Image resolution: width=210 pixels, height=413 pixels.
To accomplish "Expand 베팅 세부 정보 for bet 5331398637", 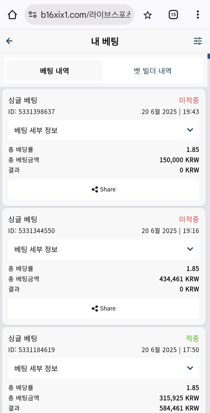I will [190, 130].
